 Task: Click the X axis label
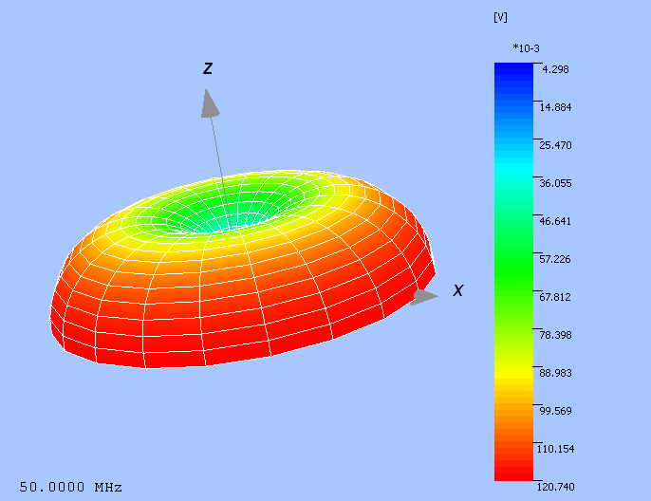click(458, 290)
